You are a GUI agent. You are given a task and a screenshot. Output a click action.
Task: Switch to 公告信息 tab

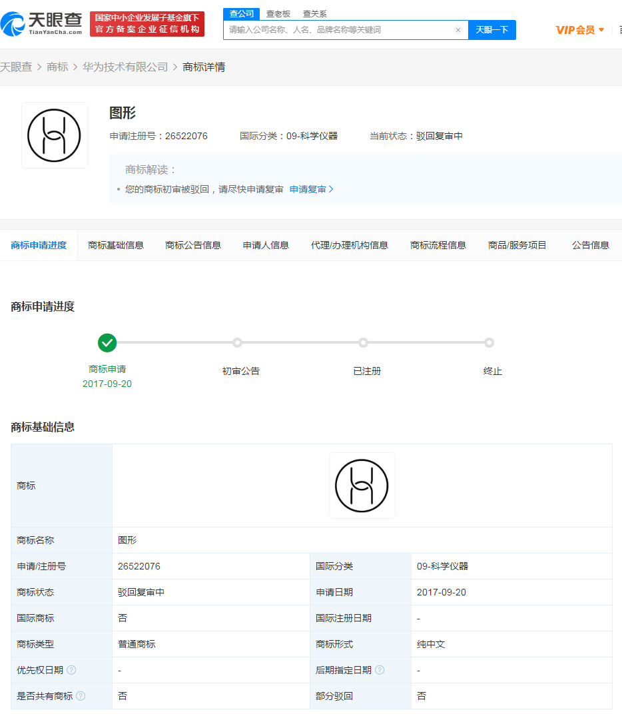pos(591,245)
